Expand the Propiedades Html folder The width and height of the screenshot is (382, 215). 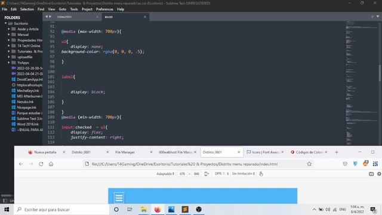coord(8,40)
